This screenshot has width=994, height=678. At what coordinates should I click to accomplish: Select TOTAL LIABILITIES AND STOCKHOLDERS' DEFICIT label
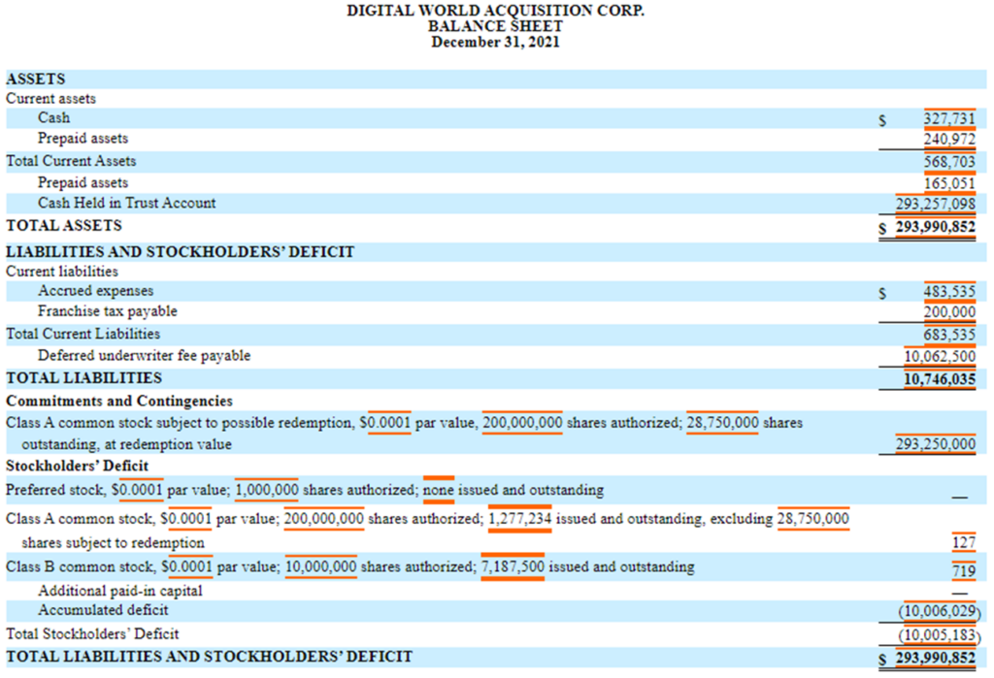[x=210, y=657]
